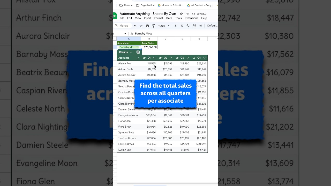Star the Automate Anything spreadsheet
The width and height of the screenshot is (331, 186).
coord(181,14)
